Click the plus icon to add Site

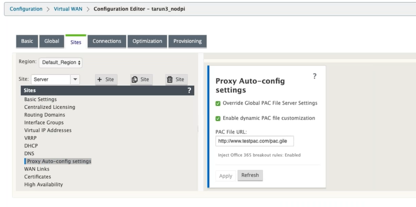100,80
